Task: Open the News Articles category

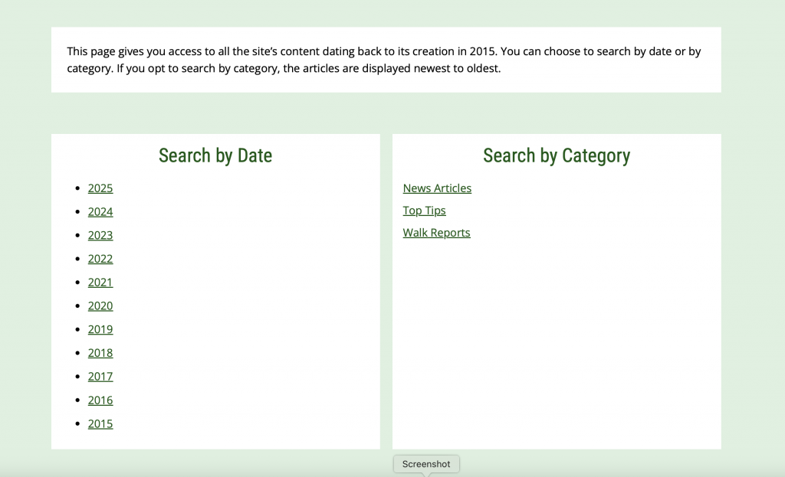Action: pos(437,188)
